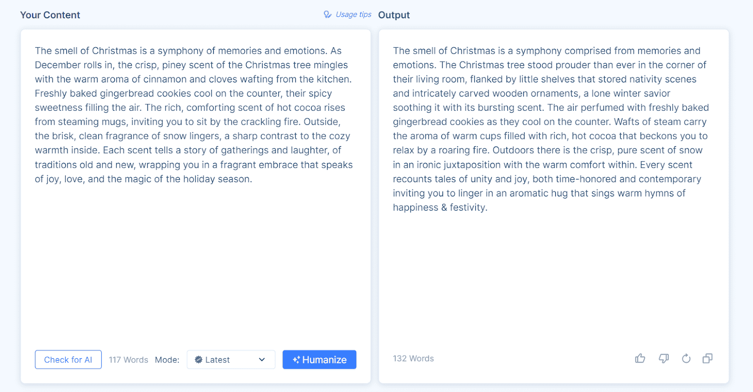Click the Mode: label
753x392 pixels.
point(167,360)
